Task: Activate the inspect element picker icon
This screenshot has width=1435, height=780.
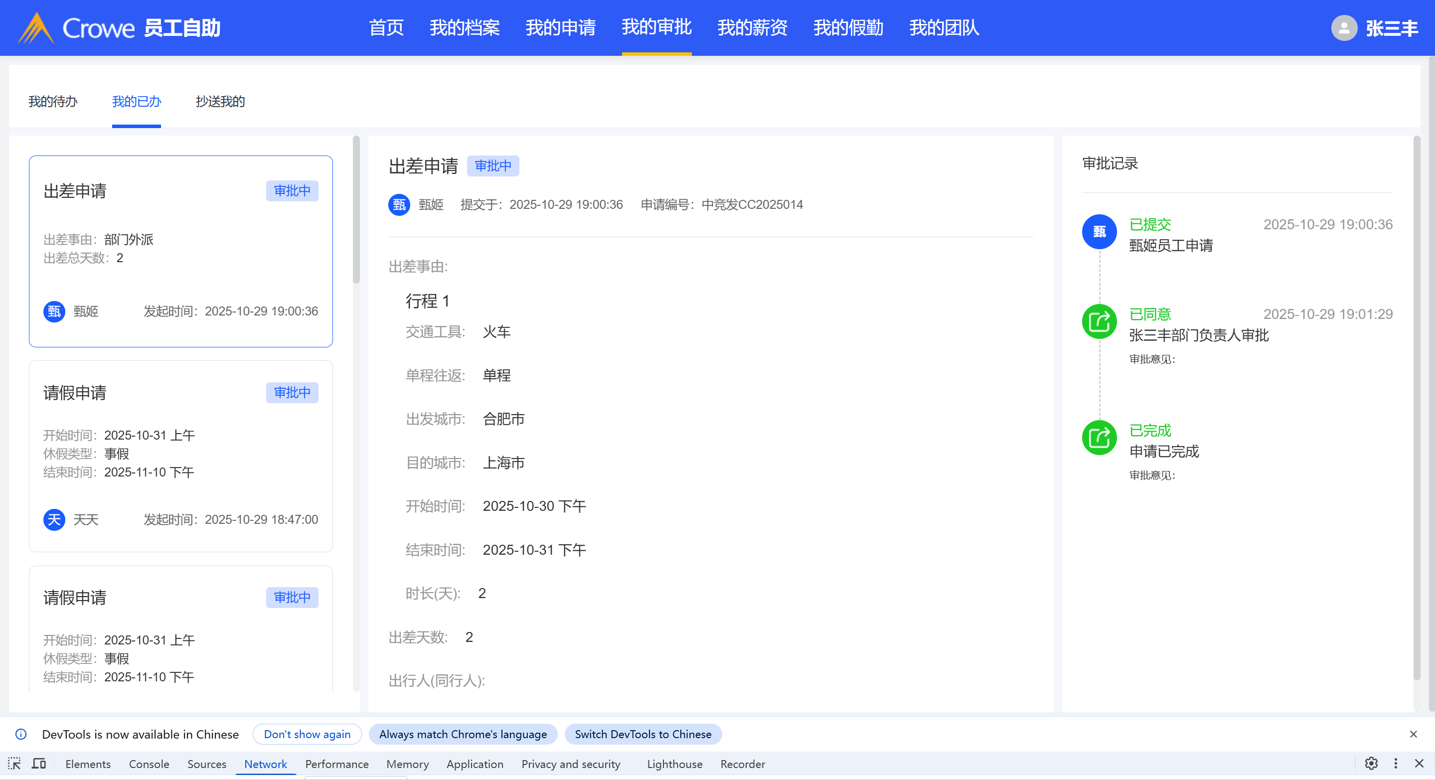Action: (14, 763)
